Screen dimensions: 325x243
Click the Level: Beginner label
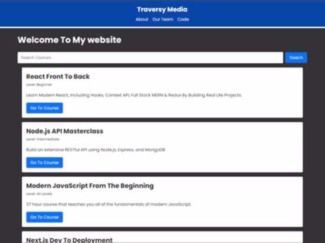[x=39, y=85]
